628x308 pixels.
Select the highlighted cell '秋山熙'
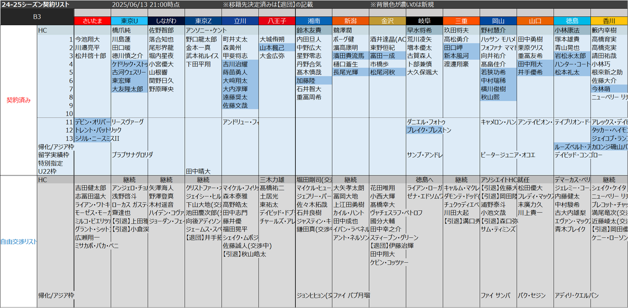tap(498, 97)
